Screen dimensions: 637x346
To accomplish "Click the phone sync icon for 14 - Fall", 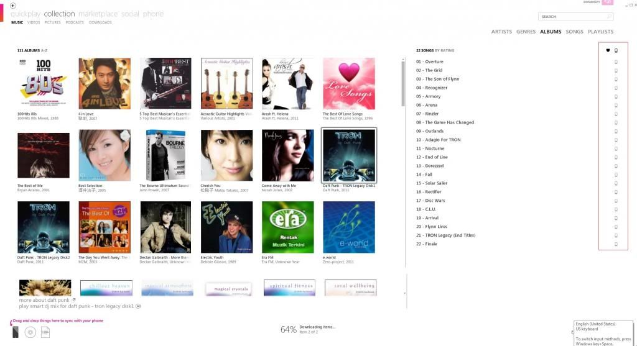I will [616, 175].
